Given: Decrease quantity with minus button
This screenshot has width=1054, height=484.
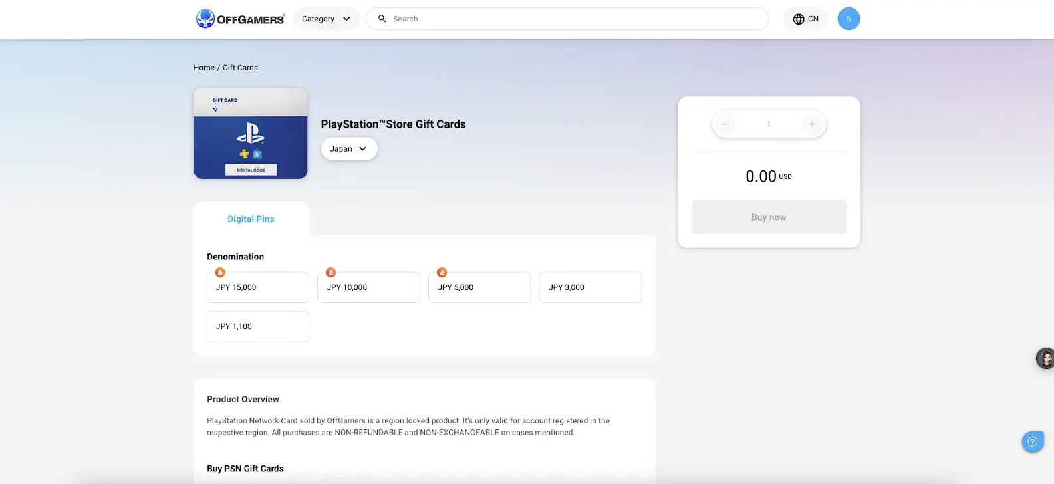Looking at the screenshot, I should coord(725,124).
